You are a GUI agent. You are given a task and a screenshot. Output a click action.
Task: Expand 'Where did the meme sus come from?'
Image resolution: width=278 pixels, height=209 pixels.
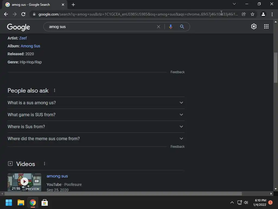click(x=96, y=139)
